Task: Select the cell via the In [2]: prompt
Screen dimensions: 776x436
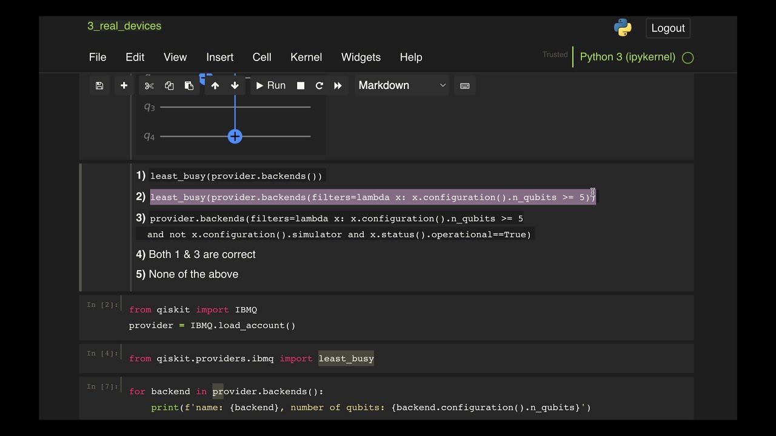Action: pos(102,305)
